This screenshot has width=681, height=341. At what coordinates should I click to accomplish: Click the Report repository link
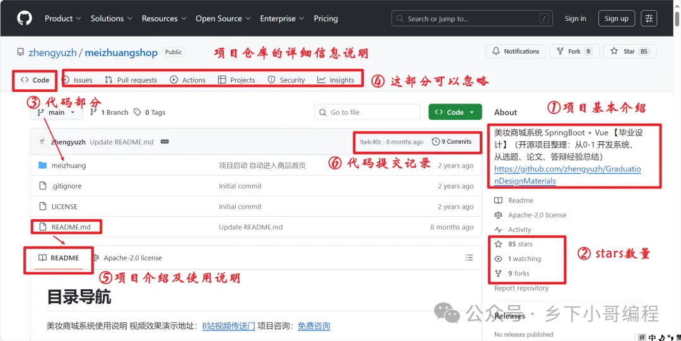pos(521,288)
